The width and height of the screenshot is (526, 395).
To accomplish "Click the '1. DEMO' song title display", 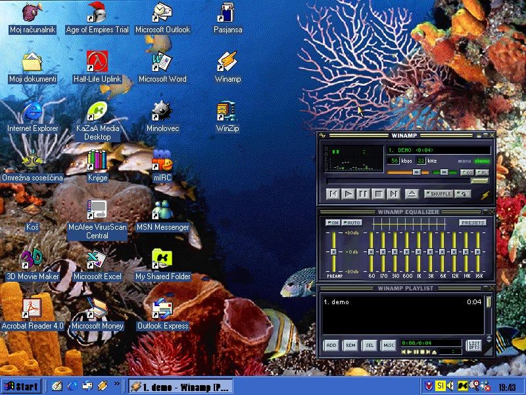I will 439,150.
